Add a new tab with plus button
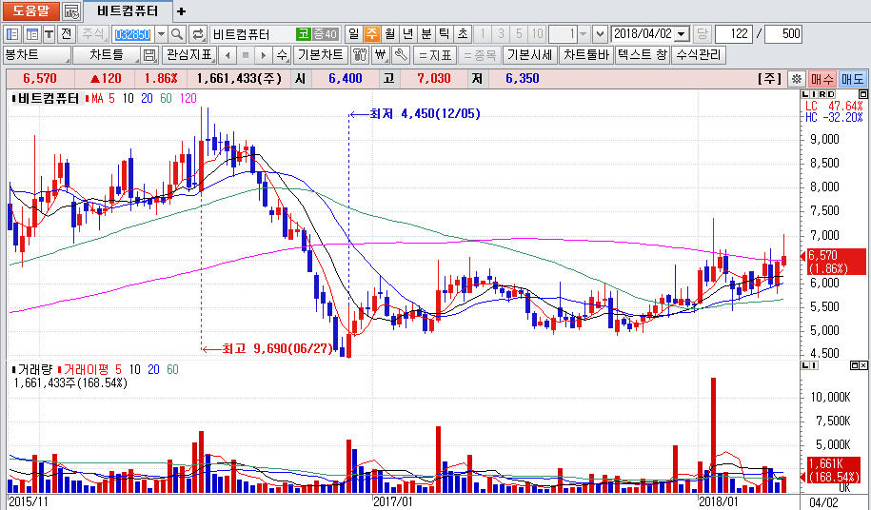871x510 pixels. pyautogui.click(x=181, y=11)
